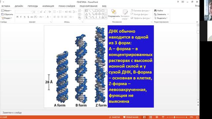This screenshot has width=212, height=119.
Task: Increase font size button
Action: coord(41,12)
